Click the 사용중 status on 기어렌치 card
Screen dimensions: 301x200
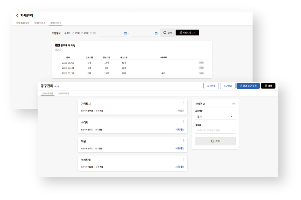point(181,111)
